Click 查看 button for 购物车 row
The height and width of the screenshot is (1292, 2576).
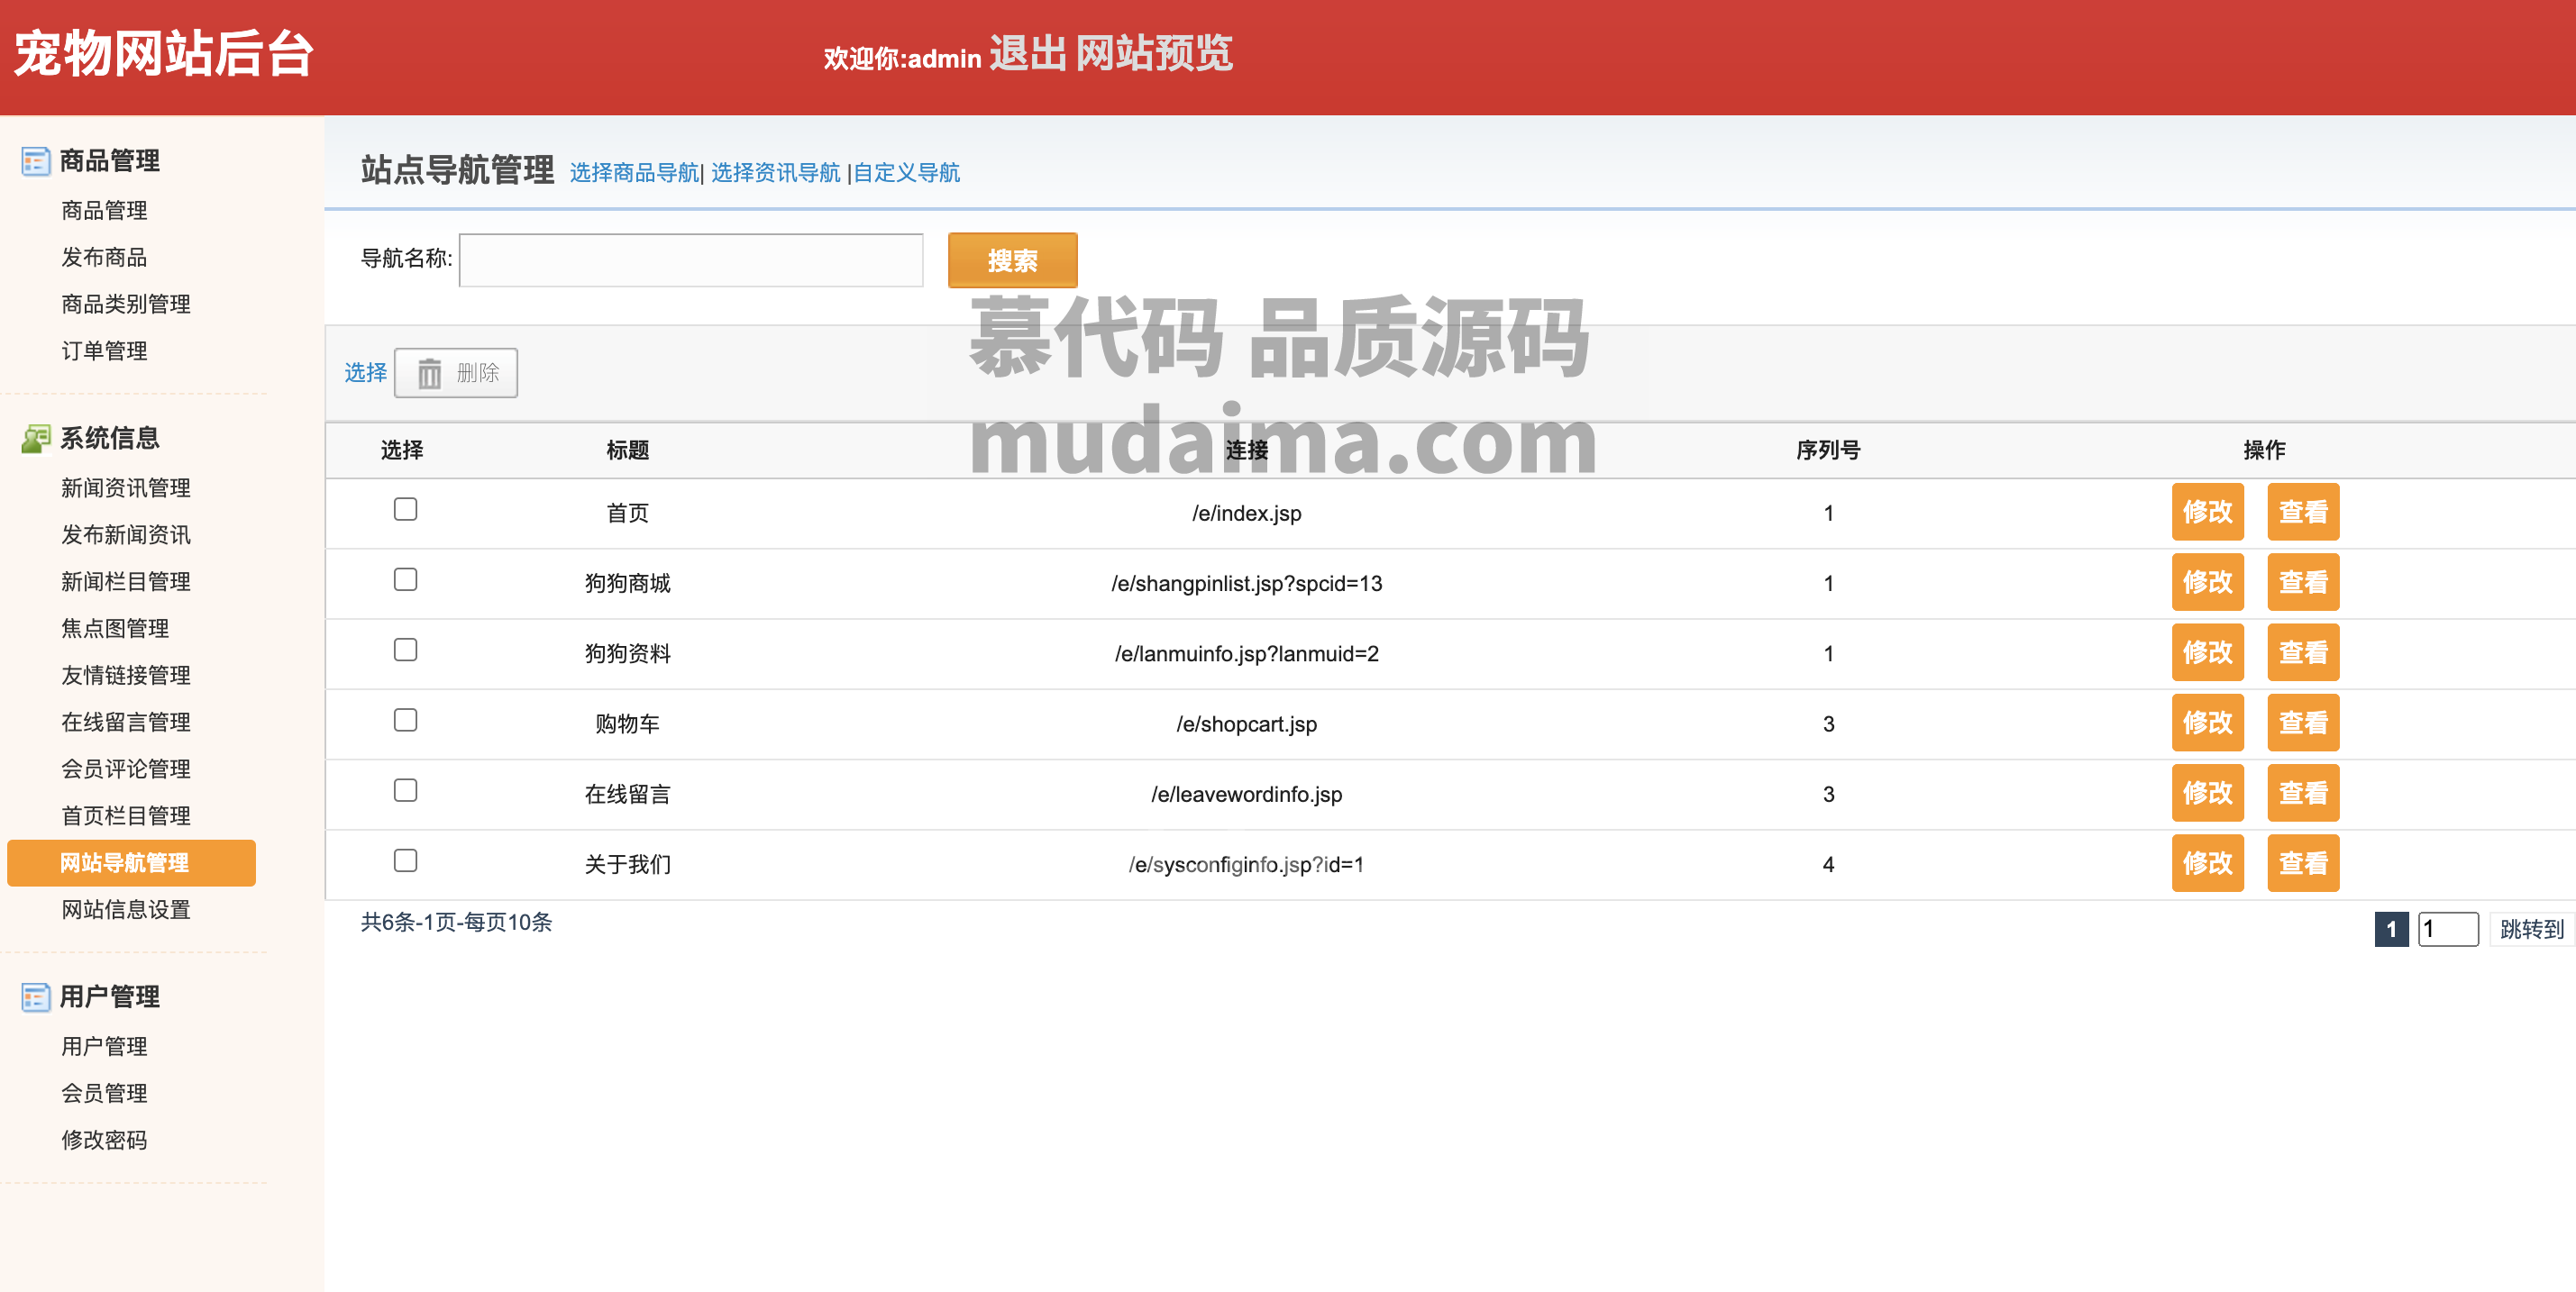(2302, 723)
